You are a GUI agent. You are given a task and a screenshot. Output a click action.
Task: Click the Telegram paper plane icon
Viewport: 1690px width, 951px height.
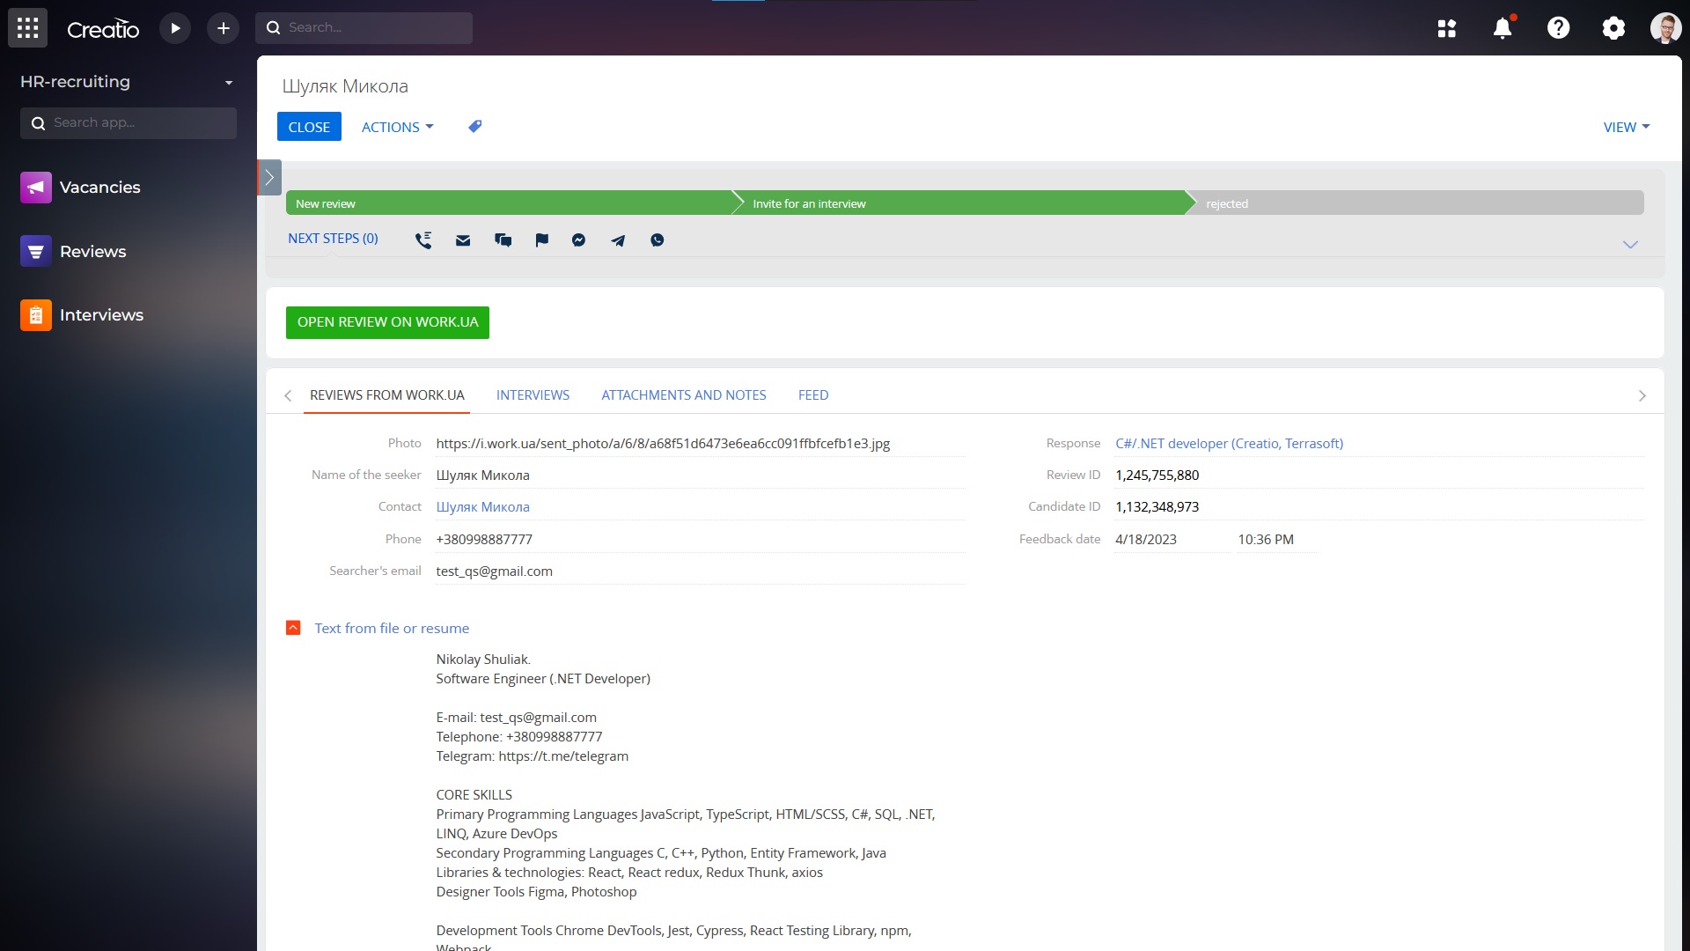pos(618,240)
